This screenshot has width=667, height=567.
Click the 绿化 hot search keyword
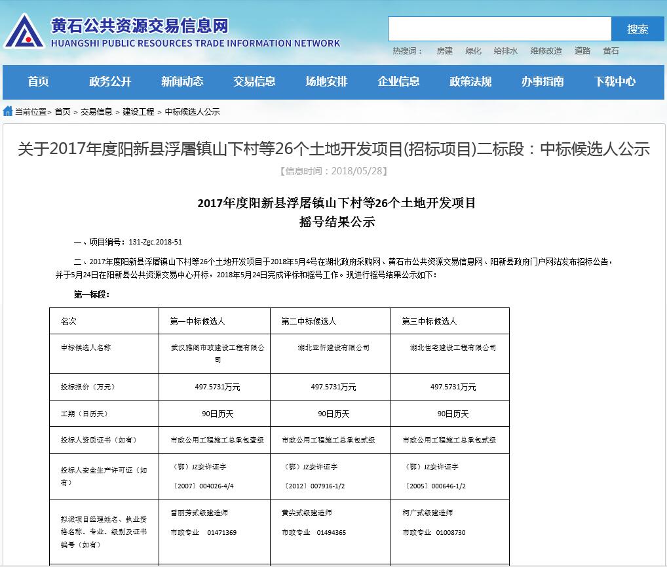pyautogui.click(x=474, y=50)
